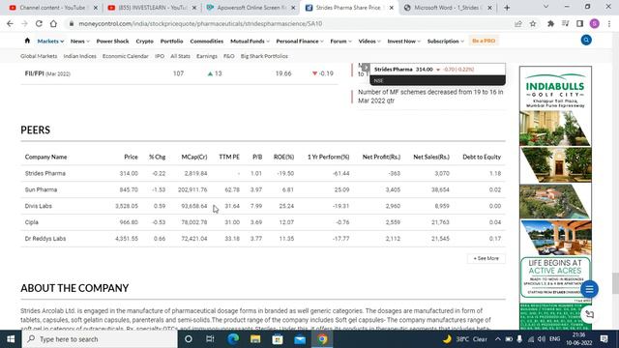
Task: Open the Indian Indices link
Action: (x=79, y=56)
